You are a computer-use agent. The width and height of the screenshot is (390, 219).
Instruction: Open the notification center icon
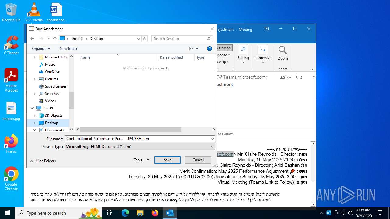coord(380,213)
